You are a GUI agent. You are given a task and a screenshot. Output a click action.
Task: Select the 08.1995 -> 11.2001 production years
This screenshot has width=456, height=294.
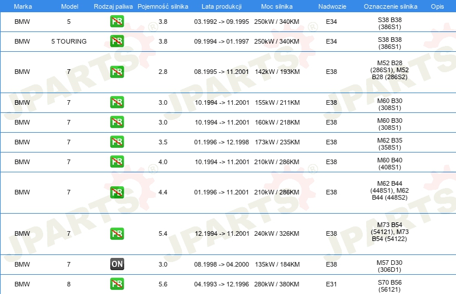(222, 72)
